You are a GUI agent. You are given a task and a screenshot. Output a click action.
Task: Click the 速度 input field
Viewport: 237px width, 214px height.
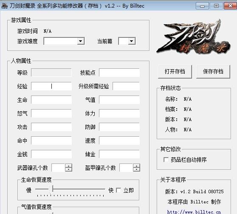point(119,141)
